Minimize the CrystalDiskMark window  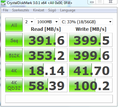(92, 2)
